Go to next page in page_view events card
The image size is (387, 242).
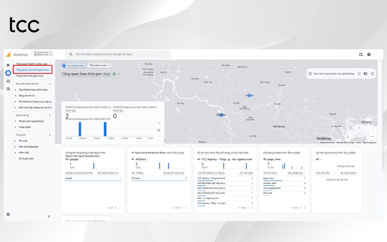[x=305, y=208]
